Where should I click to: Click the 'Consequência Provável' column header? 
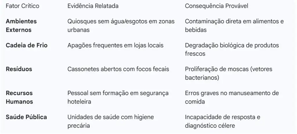(217, 6)
